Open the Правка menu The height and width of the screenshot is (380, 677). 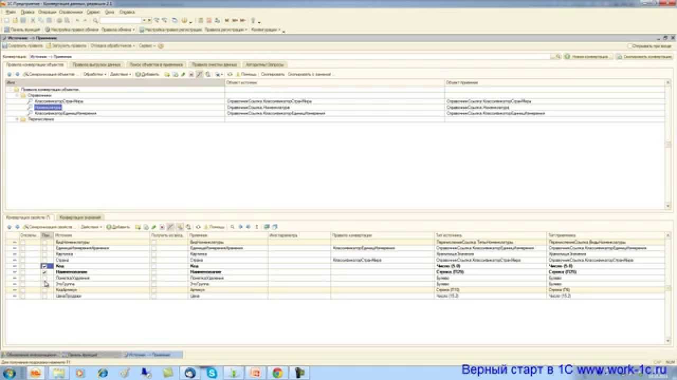(x=28, y=12)
